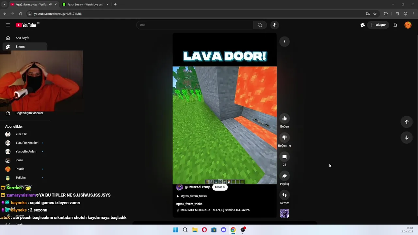Open the short's three-dot options menu
The image size is (418, 235).
284,41
